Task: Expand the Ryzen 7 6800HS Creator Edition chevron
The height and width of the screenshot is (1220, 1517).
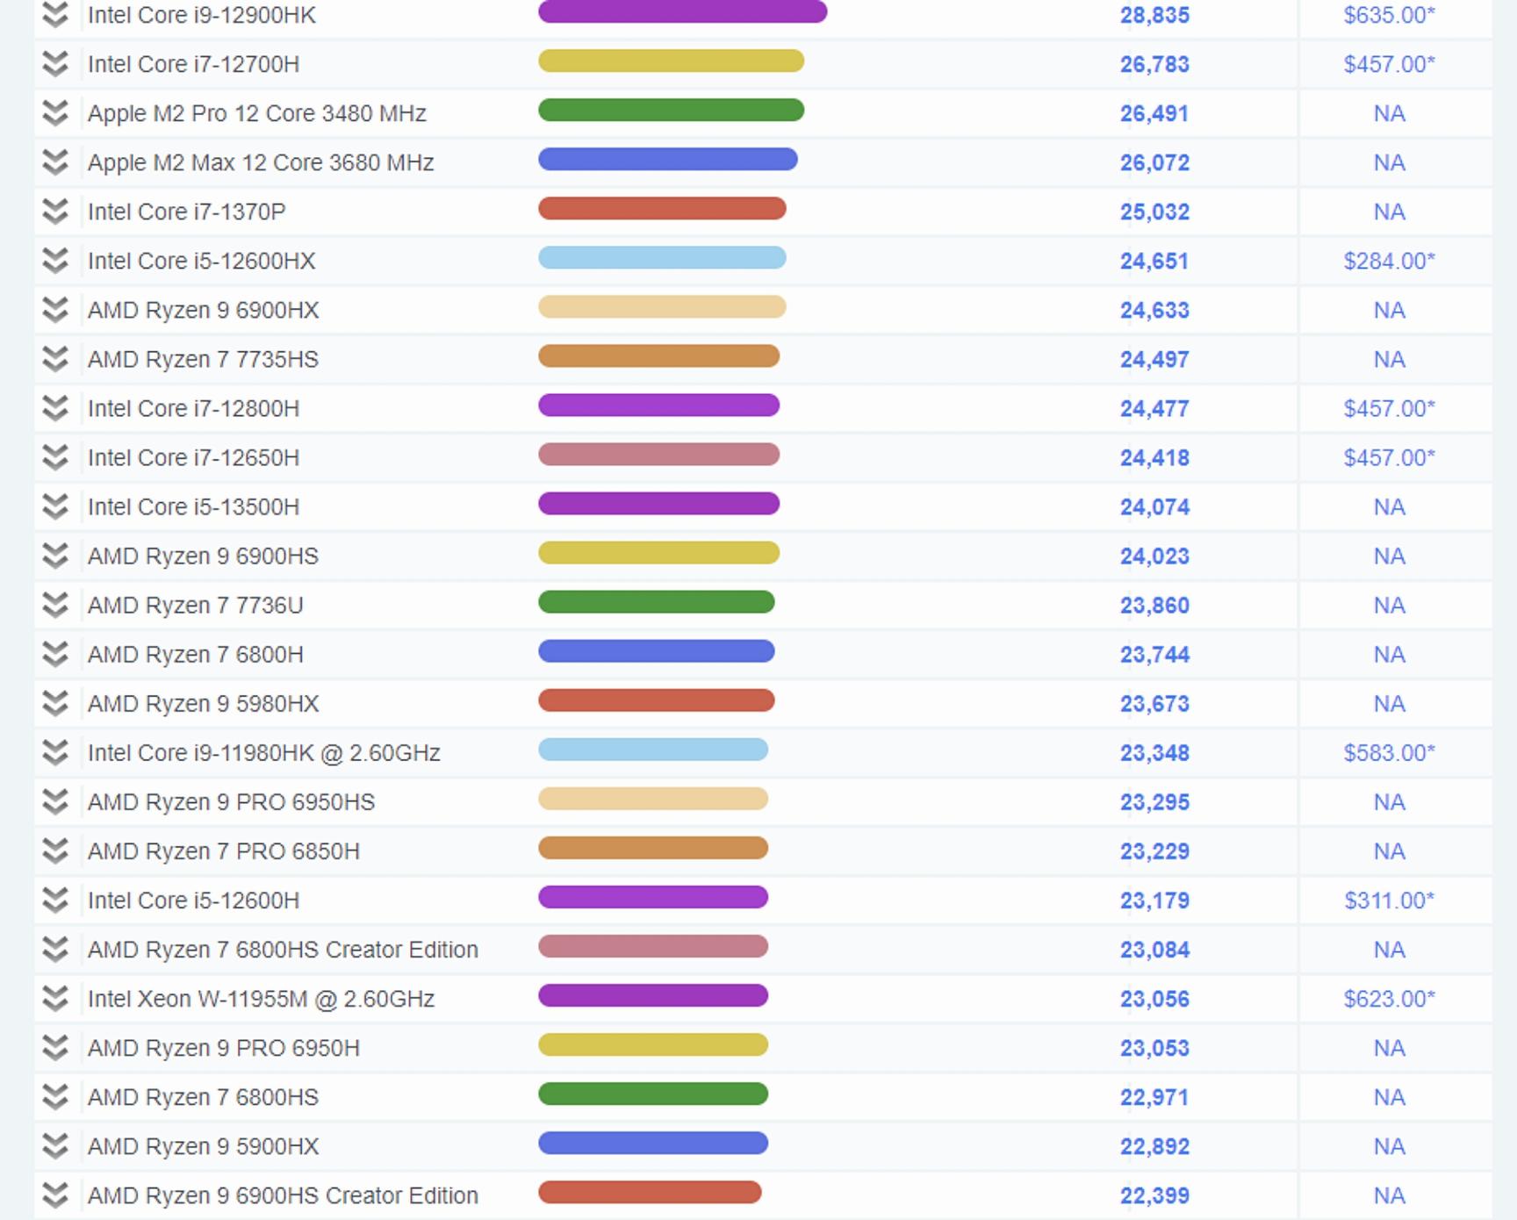Action: pos(55,949)
